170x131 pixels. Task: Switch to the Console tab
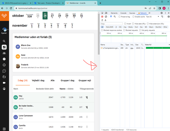[123, 13]
